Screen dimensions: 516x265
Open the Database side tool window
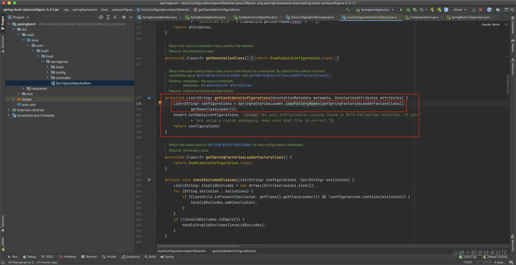coord(513,25)
